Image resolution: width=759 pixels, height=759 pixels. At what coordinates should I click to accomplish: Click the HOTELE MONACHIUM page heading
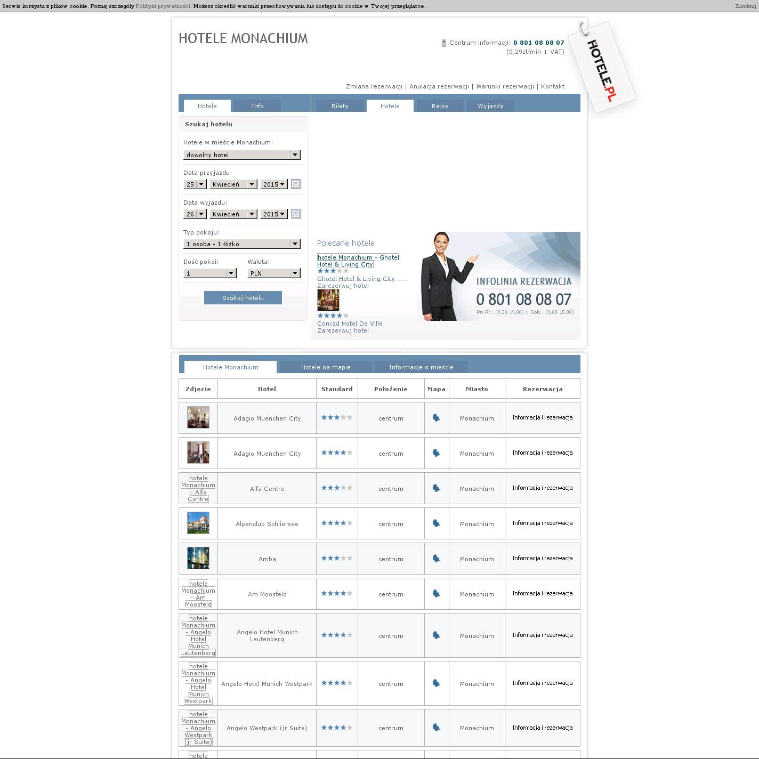(x=243, y=38)
